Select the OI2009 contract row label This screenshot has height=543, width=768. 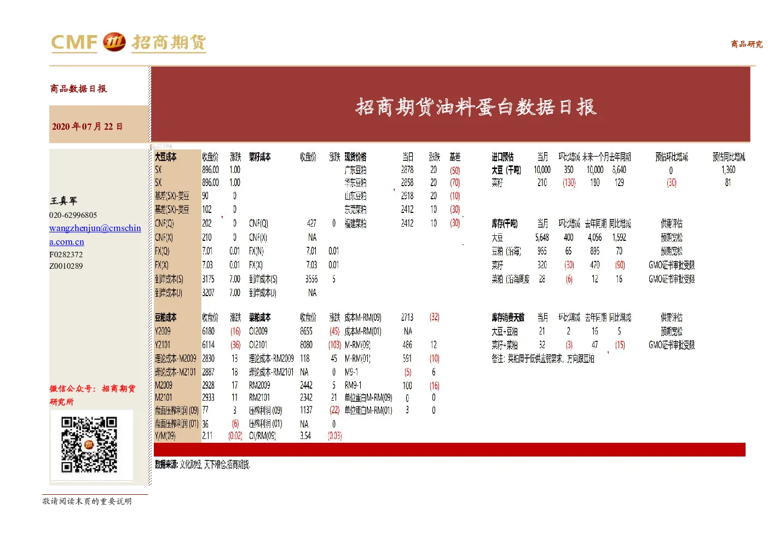(x=258, y=331)
